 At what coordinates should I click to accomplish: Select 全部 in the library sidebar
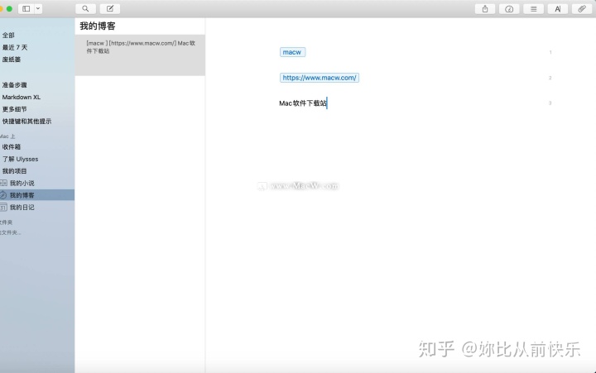[8, 36]
